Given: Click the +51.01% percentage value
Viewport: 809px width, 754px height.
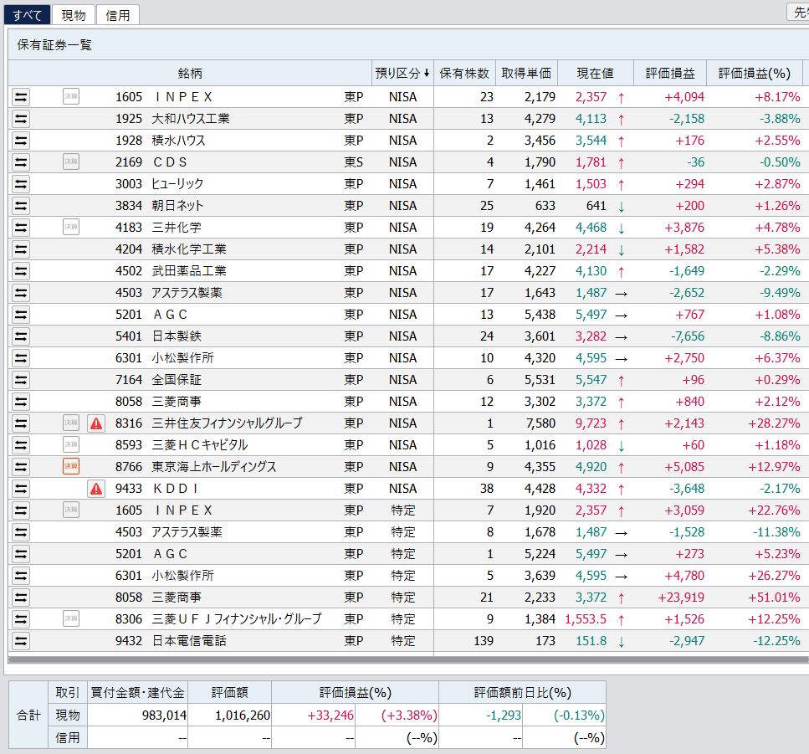Looking at the screenshot, I should pyautogui.click(x=775, y=598).
